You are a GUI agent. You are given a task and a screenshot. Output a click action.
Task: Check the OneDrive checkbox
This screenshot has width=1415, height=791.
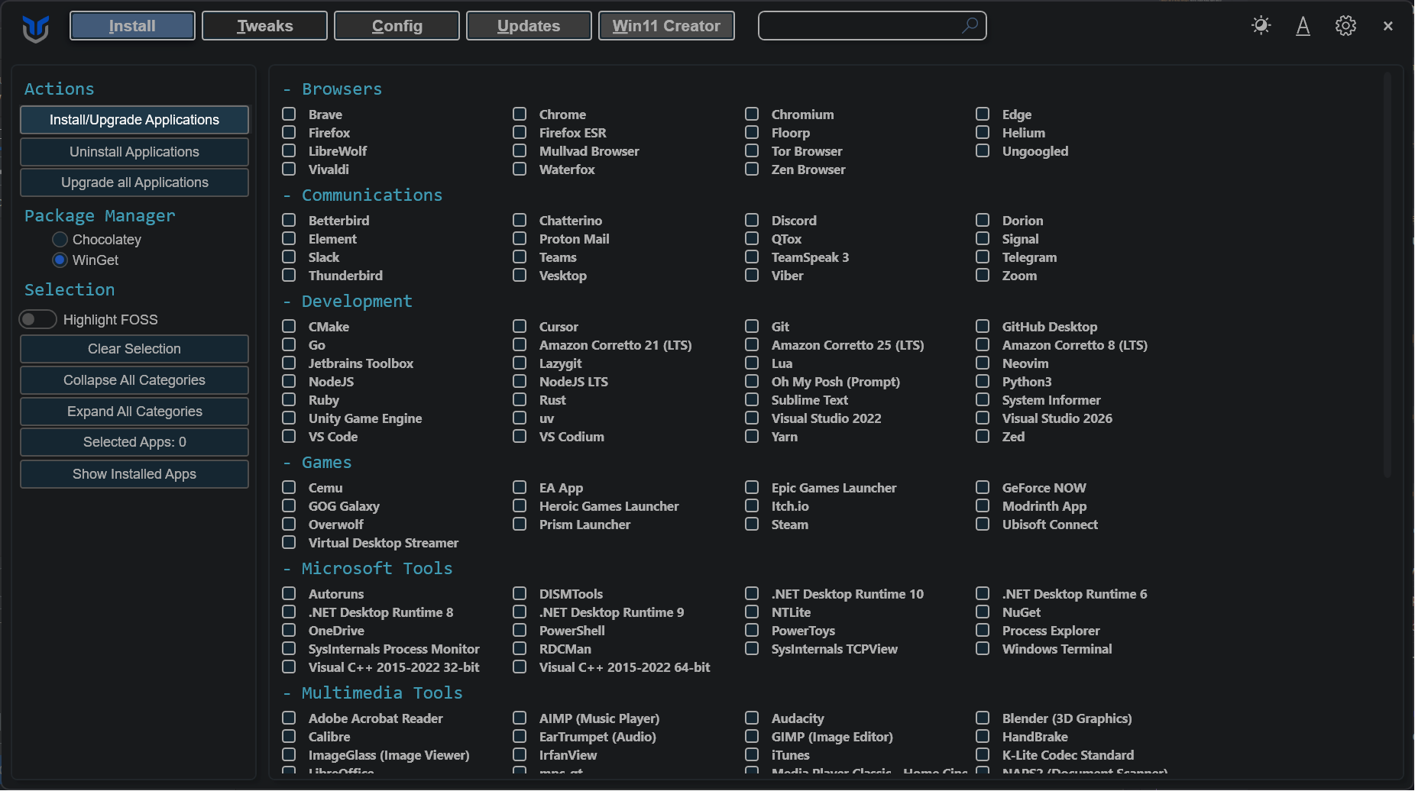(289, 630)
